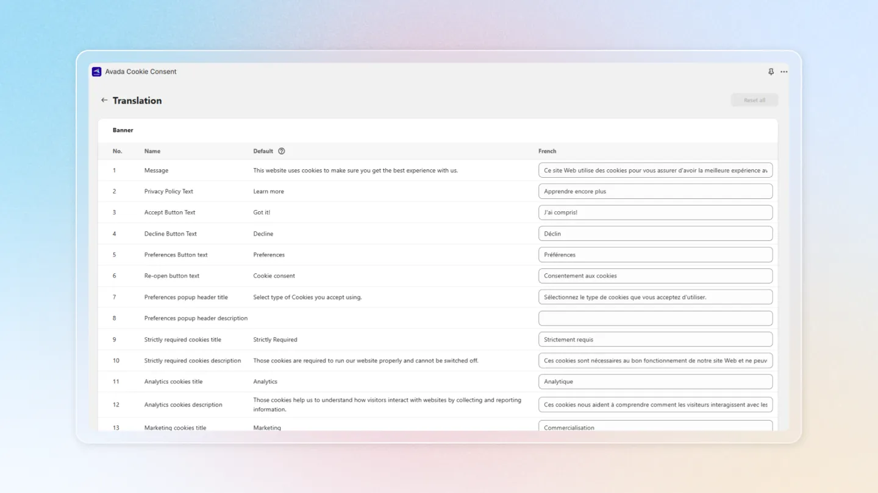878x493 pixels.
Task: Click the French column header
Action: pos(547,151)
